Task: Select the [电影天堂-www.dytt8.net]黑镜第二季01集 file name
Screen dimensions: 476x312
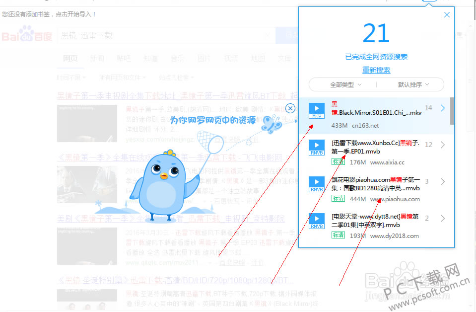Action: coord(375,221)
